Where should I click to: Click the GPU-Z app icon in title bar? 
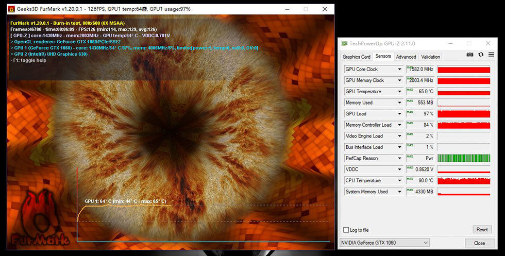(344, 44)
